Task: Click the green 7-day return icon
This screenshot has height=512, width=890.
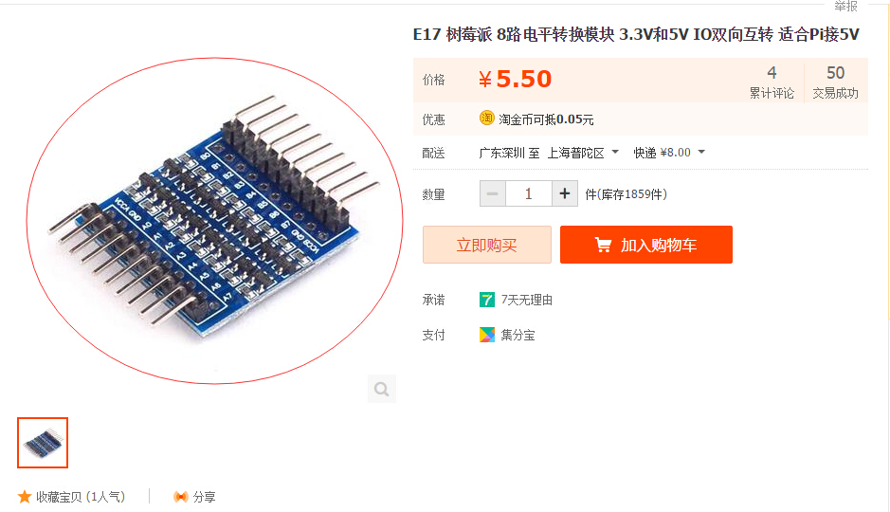Action: (486, 299)
